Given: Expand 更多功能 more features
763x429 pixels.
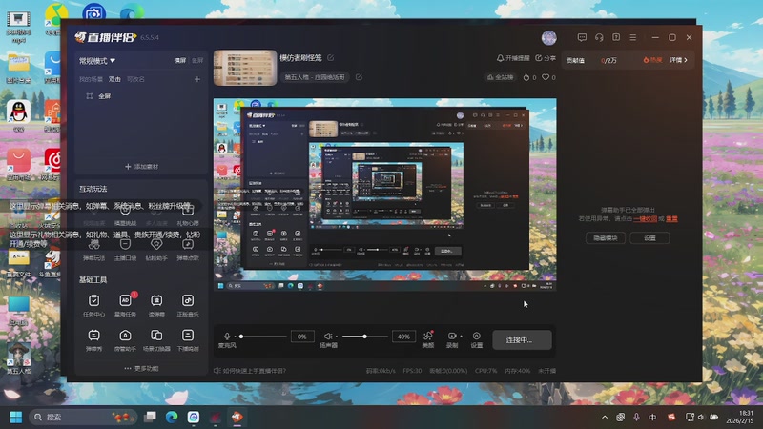Looking at the screenshot, I should coord(141,368).
